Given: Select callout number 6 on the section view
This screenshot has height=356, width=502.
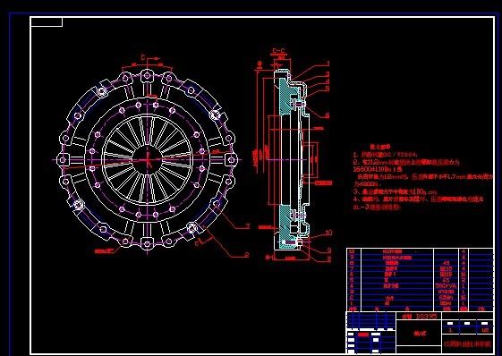Looking at the screenshot, I should coord(328,115).
